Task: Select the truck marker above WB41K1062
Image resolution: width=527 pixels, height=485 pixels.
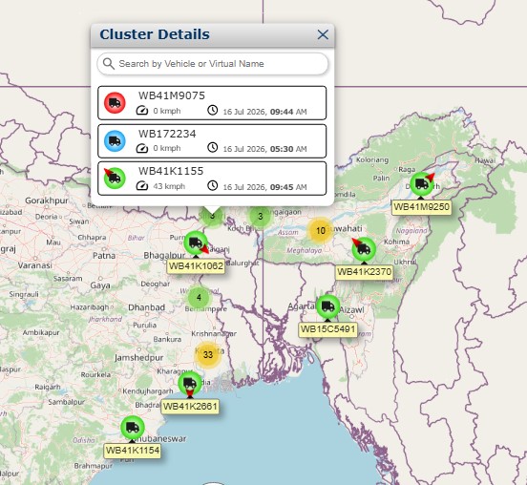Action: coord(196,242)
